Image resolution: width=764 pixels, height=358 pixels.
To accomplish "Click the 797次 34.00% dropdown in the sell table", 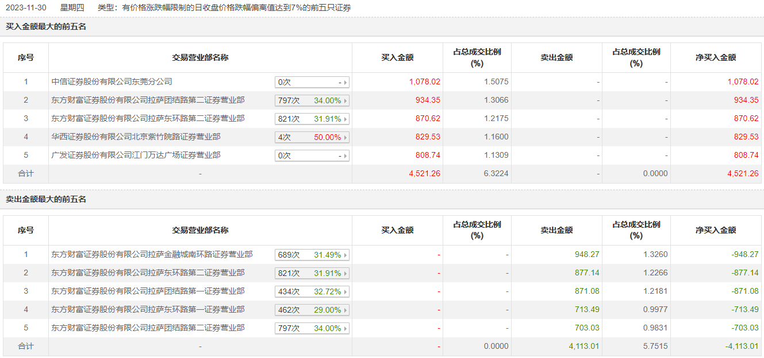I will 312,328.
